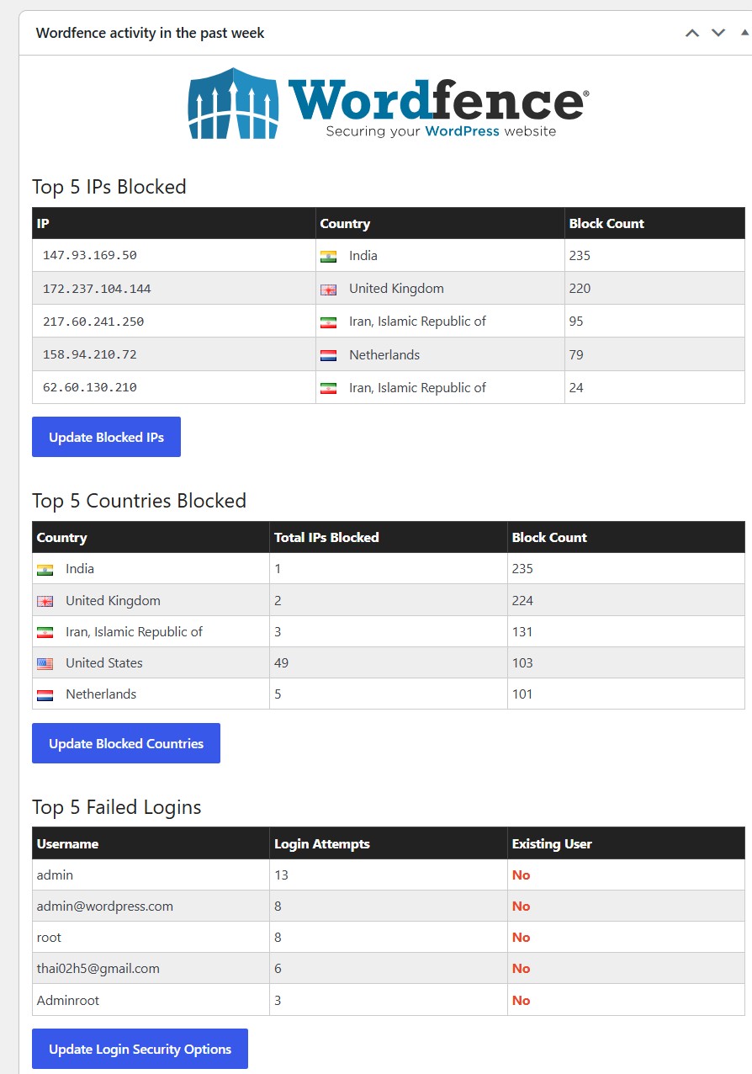752x1074 pixels.
Task: Click the Block Count column header in IPs table
Action: (606, 224)
